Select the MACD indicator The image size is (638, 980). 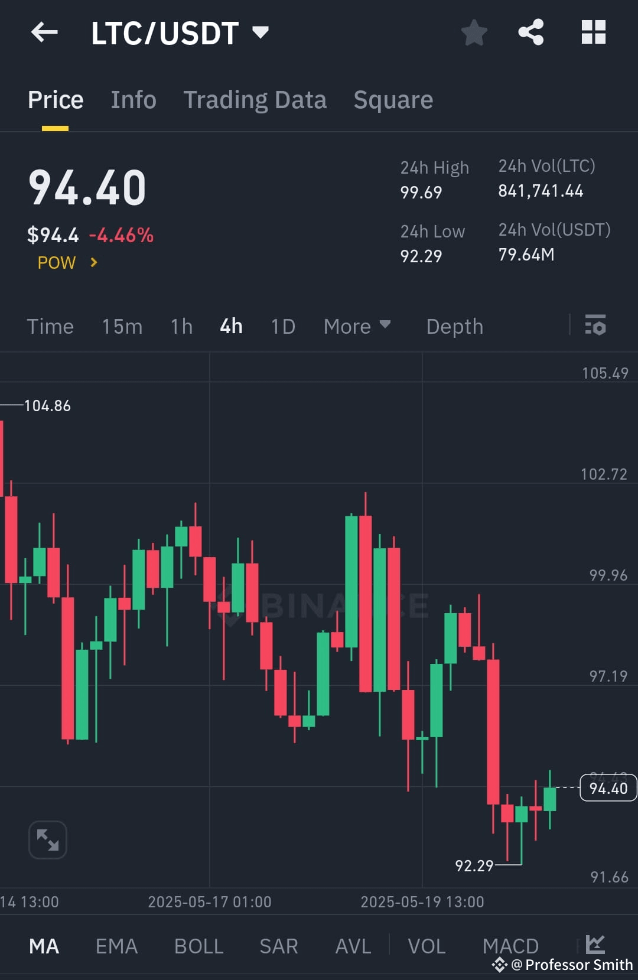tap(510, 945)
